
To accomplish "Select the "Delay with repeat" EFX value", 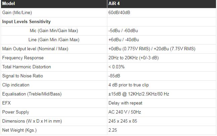I will [125, 103].
